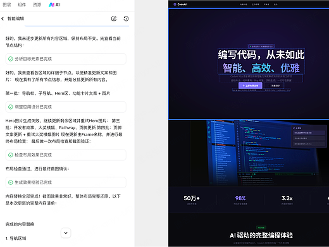
Task: Click the green check on 检查布局效果已完成
Action: (11, 155)
